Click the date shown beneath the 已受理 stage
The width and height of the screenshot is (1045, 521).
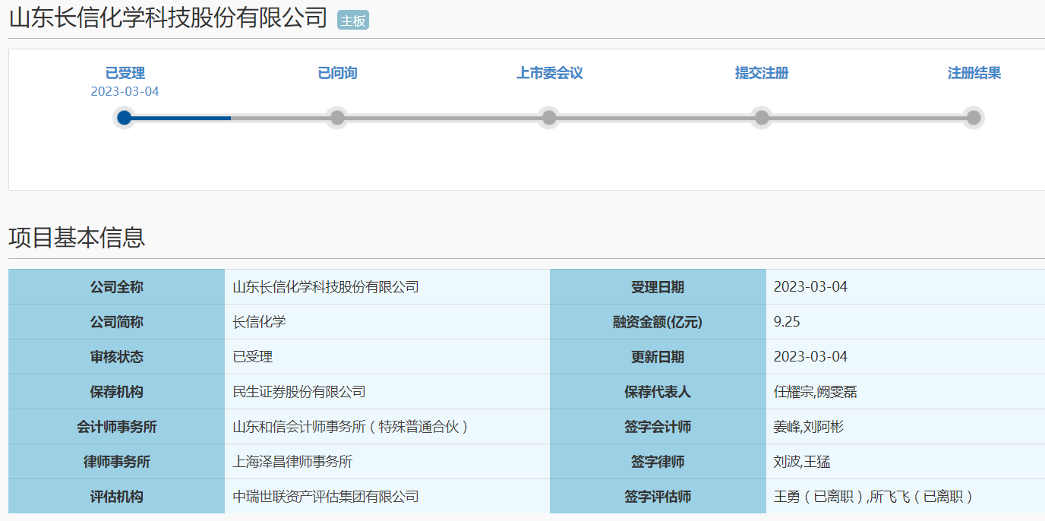pyautogui.click(x=125, y=91)
